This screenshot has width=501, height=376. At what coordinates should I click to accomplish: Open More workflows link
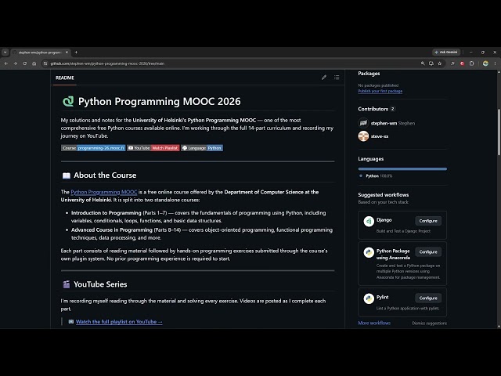click(x=374, y=323)
